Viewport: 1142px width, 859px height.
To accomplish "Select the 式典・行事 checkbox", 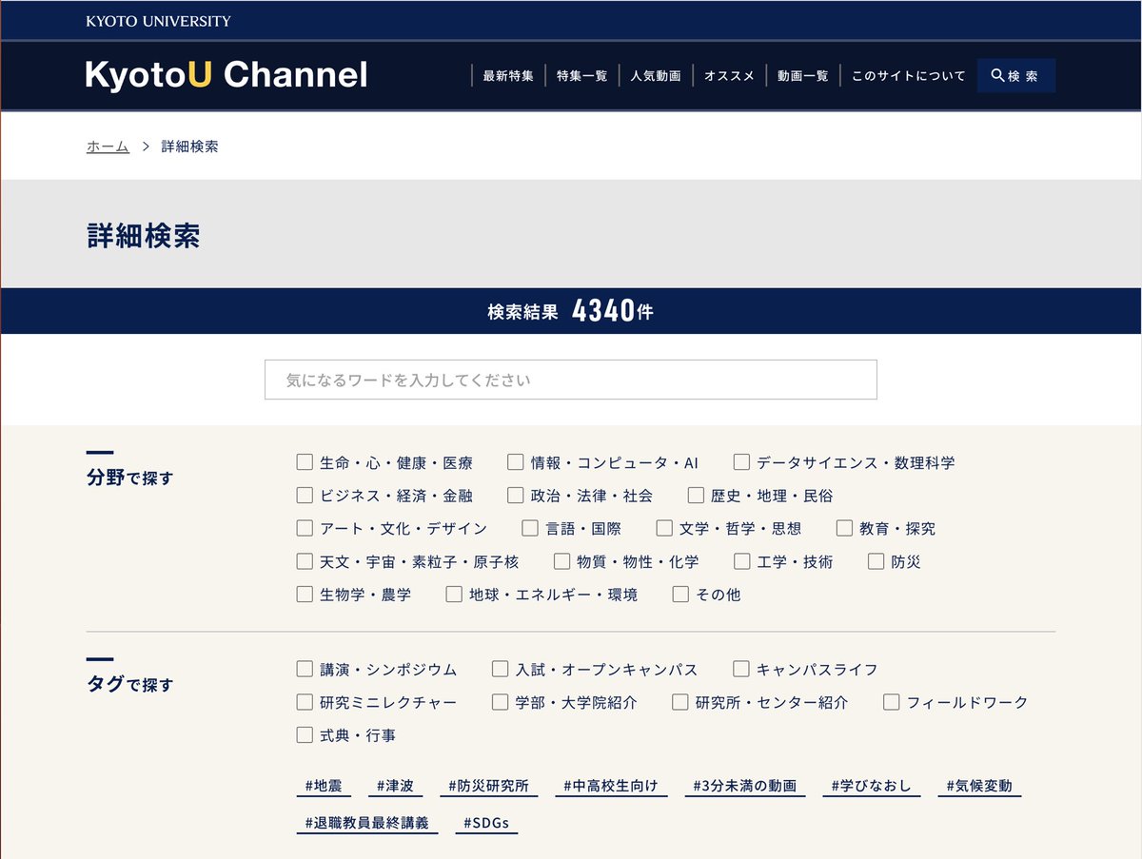I will [x=305, y=735].
